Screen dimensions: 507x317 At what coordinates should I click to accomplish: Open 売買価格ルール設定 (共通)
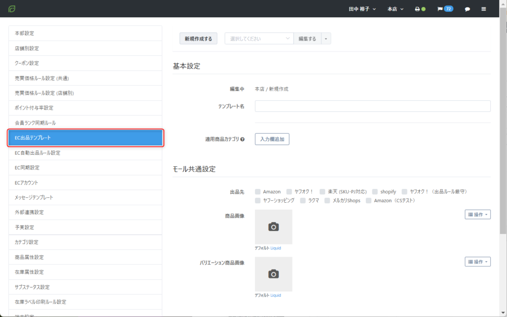(85, 78)
